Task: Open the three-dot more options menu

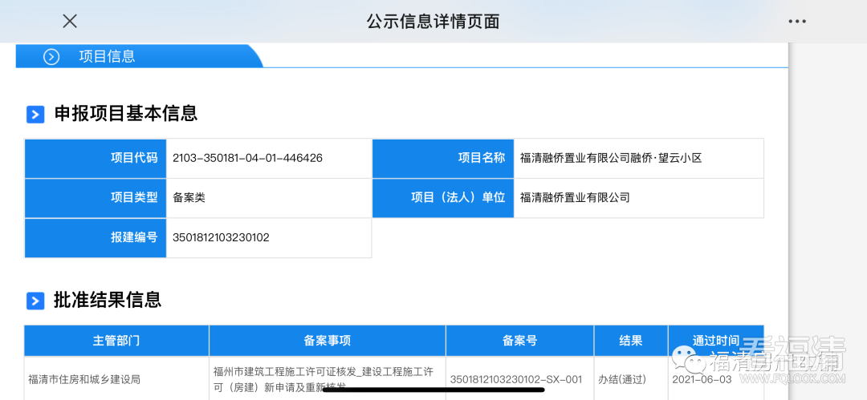Action: click(796, 22)
